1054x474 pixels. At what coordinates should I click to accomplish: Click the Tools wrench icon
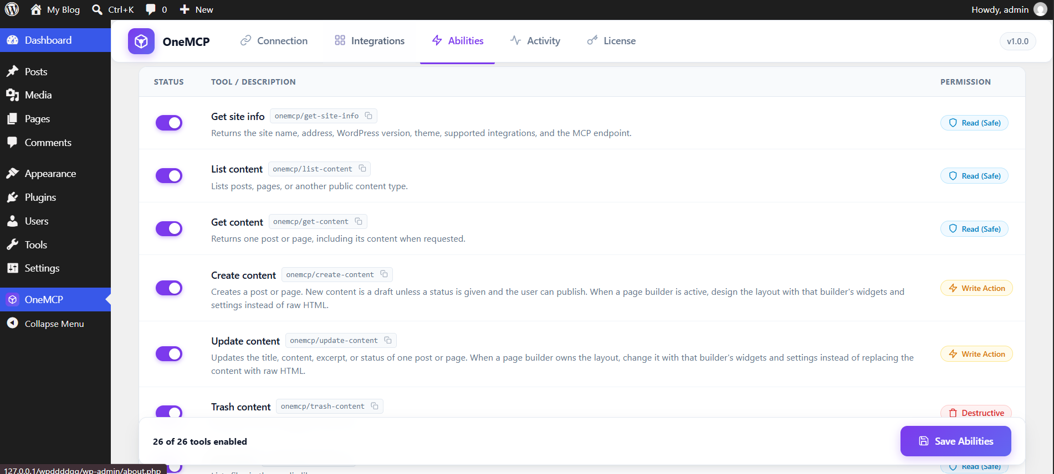(12, 244)
